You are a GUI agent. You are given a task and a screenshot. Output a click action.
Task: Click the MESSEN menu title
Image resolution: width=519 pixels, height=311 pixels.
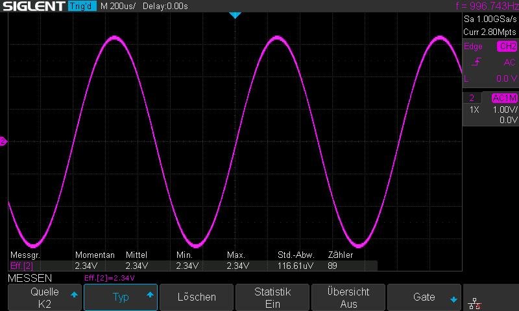(30, 278)
